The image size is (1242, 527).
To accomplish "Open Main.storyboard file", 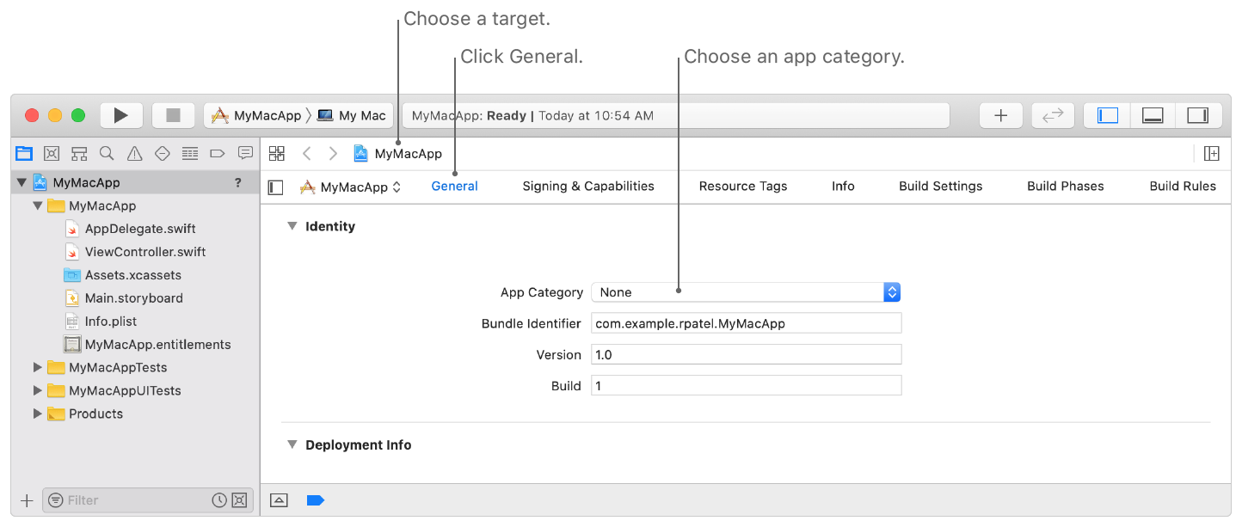I will (133, 298).
